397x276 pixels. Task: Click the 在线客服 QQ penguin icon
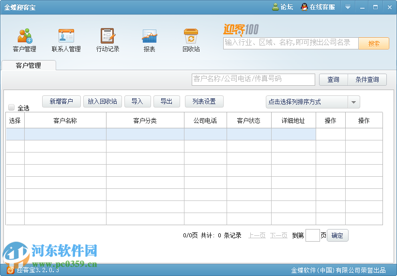[x=304, y=7]
